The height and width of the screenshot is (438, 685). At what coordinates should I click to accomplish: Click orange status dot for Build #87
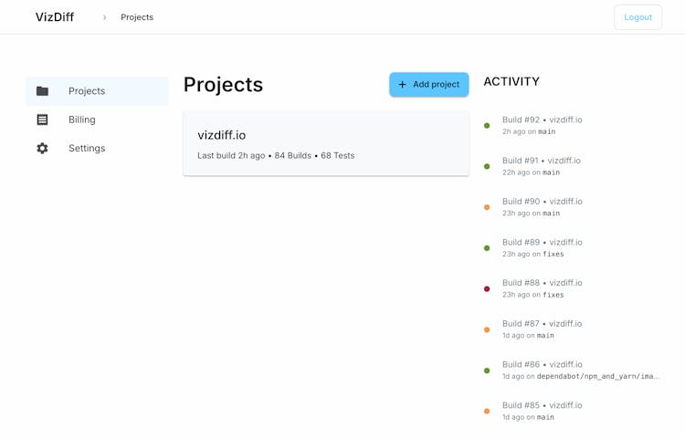(487, 329)
